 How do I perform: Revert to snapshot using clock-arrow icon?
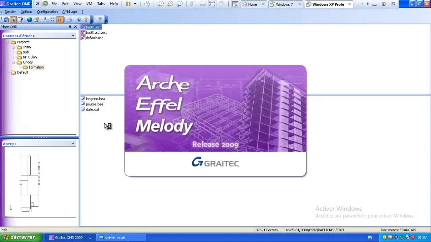coord(170,4)
